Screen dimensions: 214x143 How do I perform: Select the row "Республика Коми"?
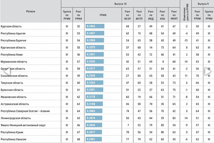tap(107, 55)
